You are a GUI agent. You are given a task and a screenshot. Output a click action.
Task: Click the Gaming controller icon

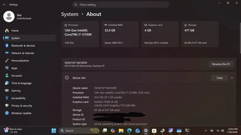(7, 90)
